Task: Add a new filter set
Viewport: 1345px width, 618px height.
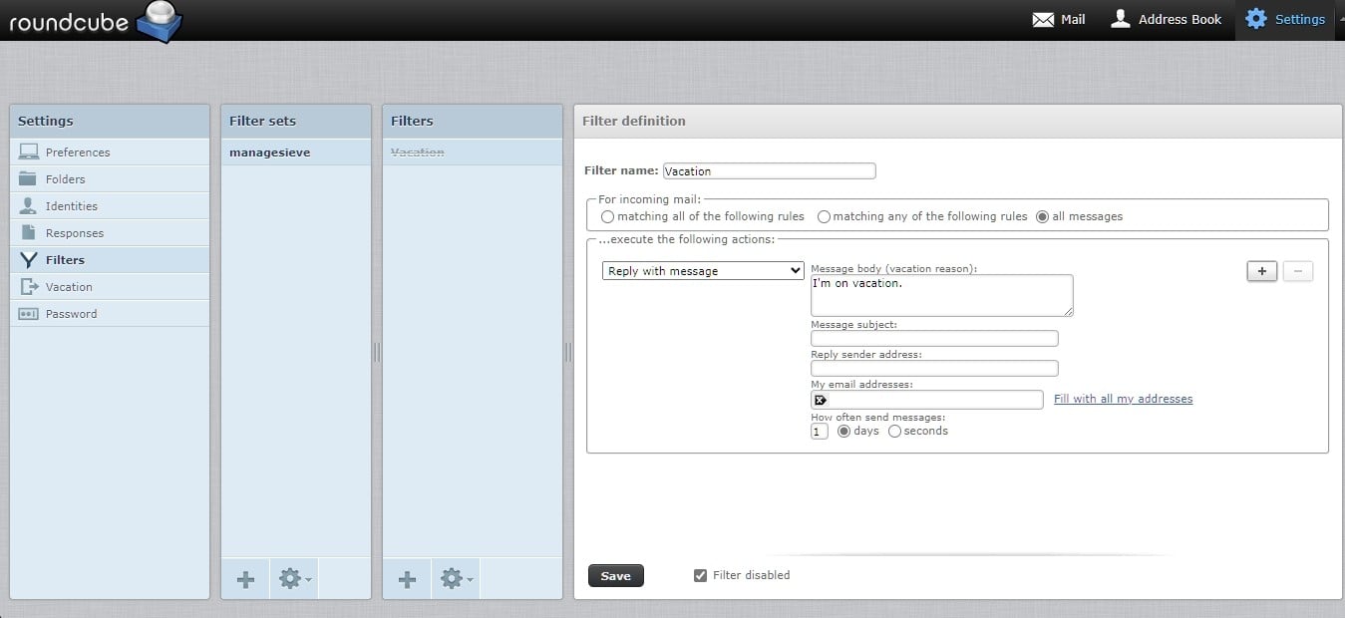Action: click(245, 579)
